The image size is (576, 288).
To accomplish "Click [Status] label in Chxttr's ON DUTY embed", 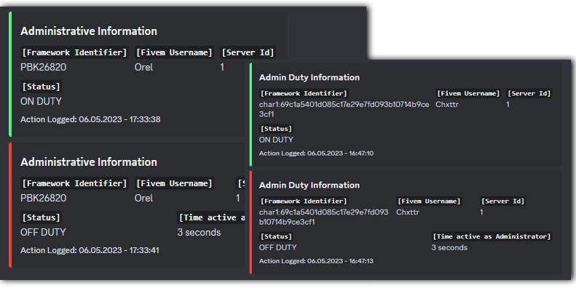I will click(x=276, y=129).
